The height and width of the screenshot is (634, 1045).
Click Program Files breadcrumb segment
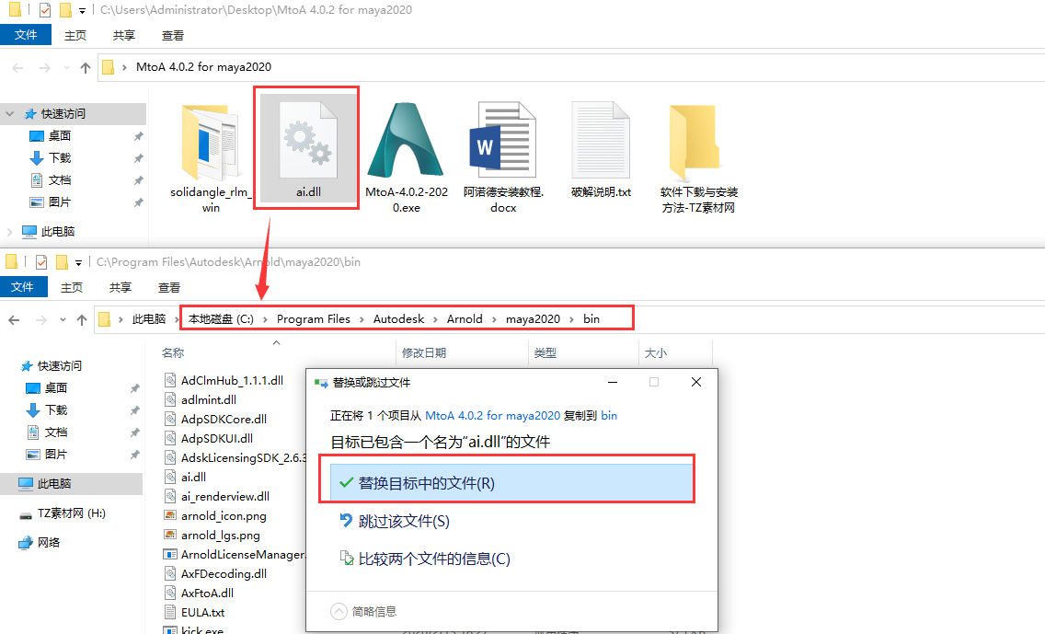[314, 318]
